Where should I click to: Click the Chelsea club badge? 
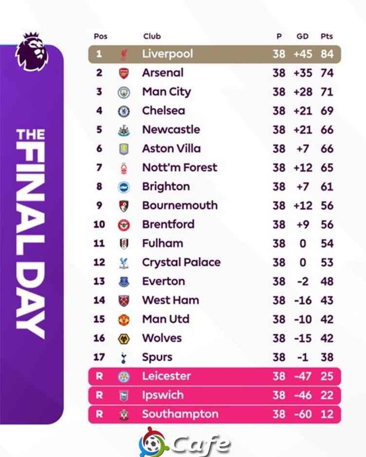(x=124, y=111)
